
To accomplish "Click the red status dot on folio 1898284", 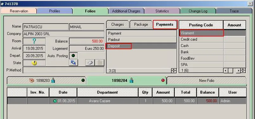I will (163, 80).
